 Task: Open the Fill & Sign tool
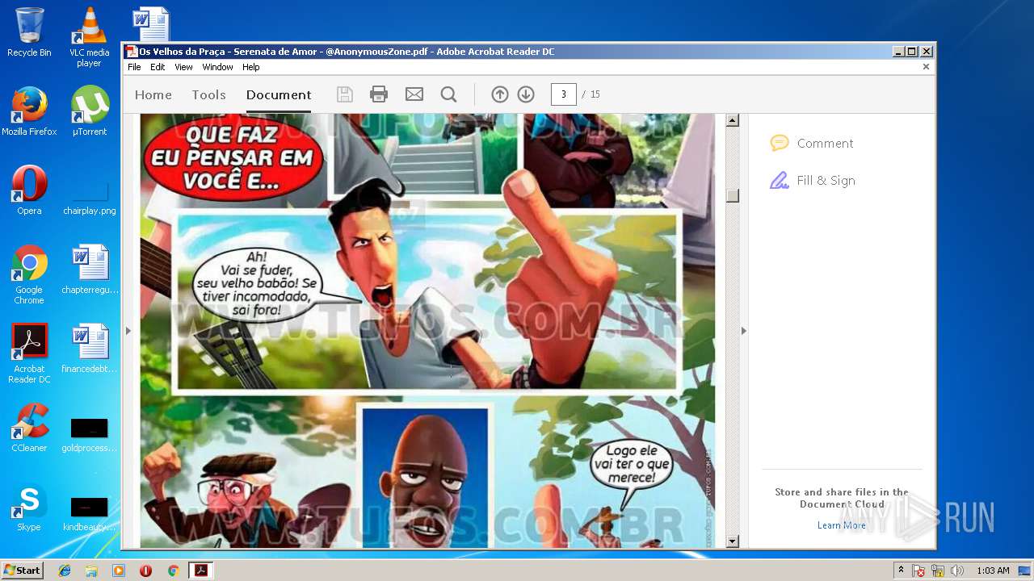pyautogui.click(x=813, y=180)
